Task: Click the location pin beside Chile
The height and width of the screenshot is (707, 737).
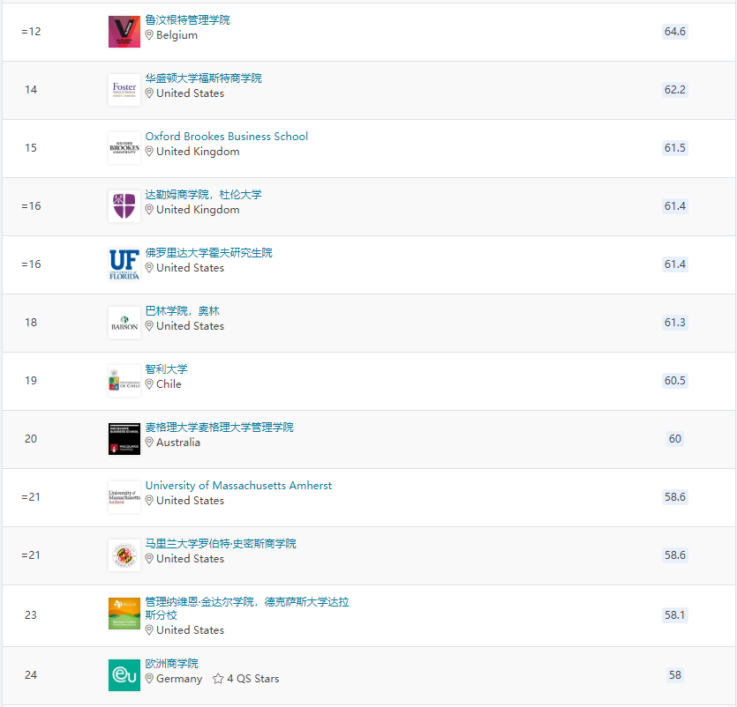Action: point(149,384)
